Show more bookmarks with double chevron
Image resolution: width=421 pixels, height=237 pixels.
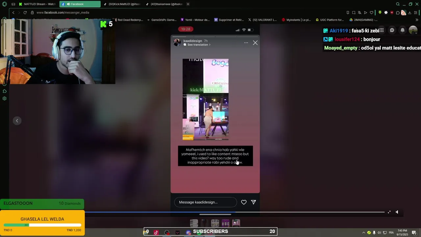click(x=417, y=20)
